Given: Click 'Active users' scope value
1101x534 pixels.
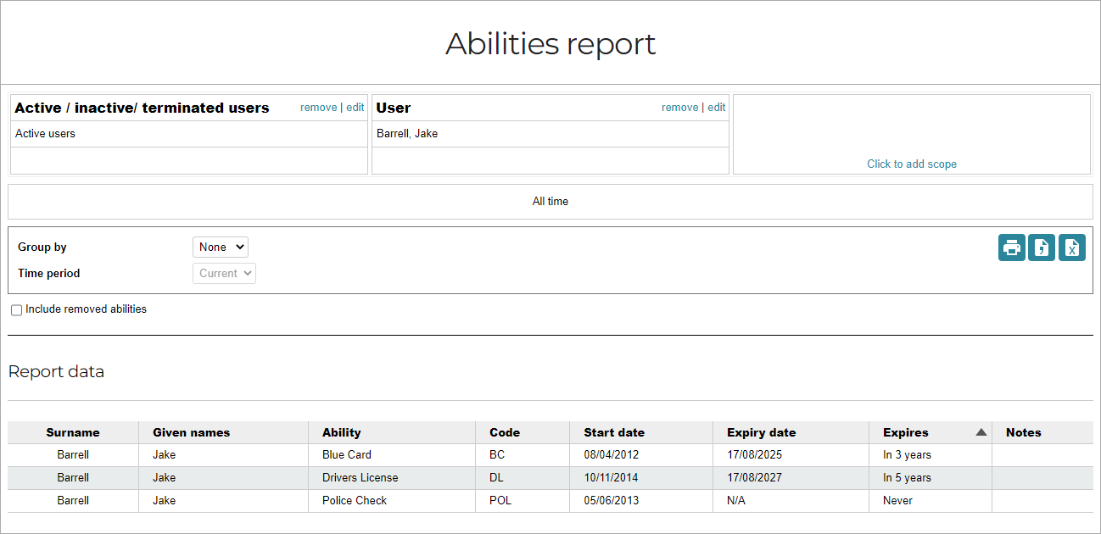Looking at the screenshot, I should tap(45, 134).
